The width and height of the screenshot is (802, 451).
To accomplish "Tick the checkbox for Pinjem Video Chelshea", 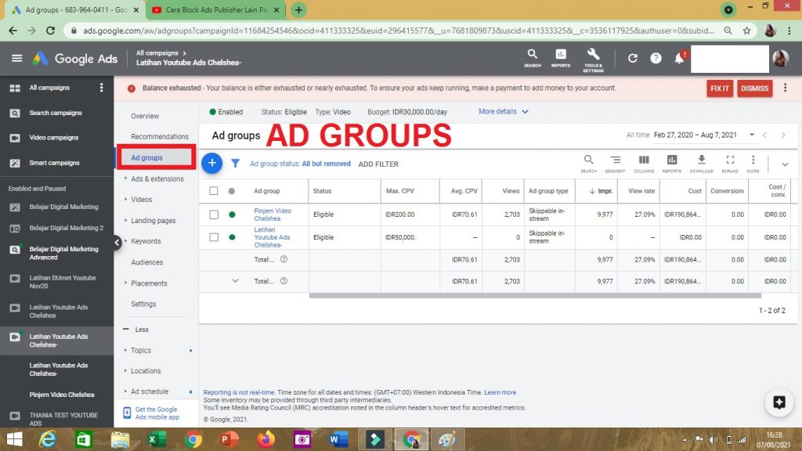I will 214,215.
